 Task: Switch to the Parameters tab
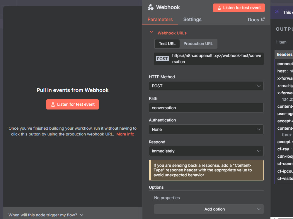160,19
